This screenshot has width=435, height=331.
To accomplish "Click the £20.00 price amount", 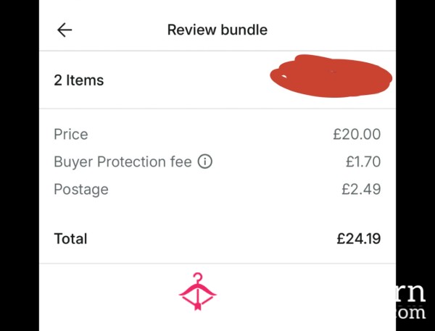I will pos(357,134).
